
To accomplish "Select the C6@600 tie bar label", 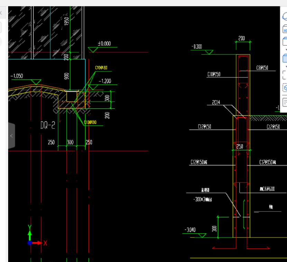I will click(267, 189).
